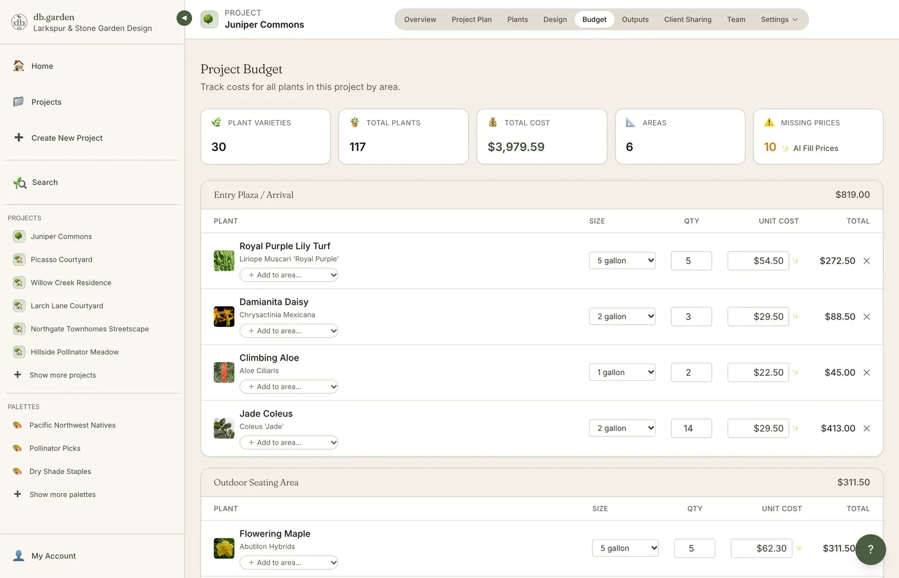Open the size dropdown for Climbing Aloe

[622, 372]
